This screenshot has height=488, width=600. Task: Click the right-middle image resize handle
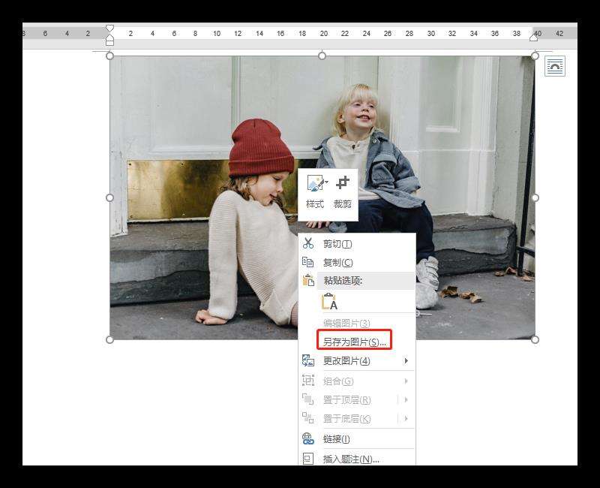coord(535,197)
